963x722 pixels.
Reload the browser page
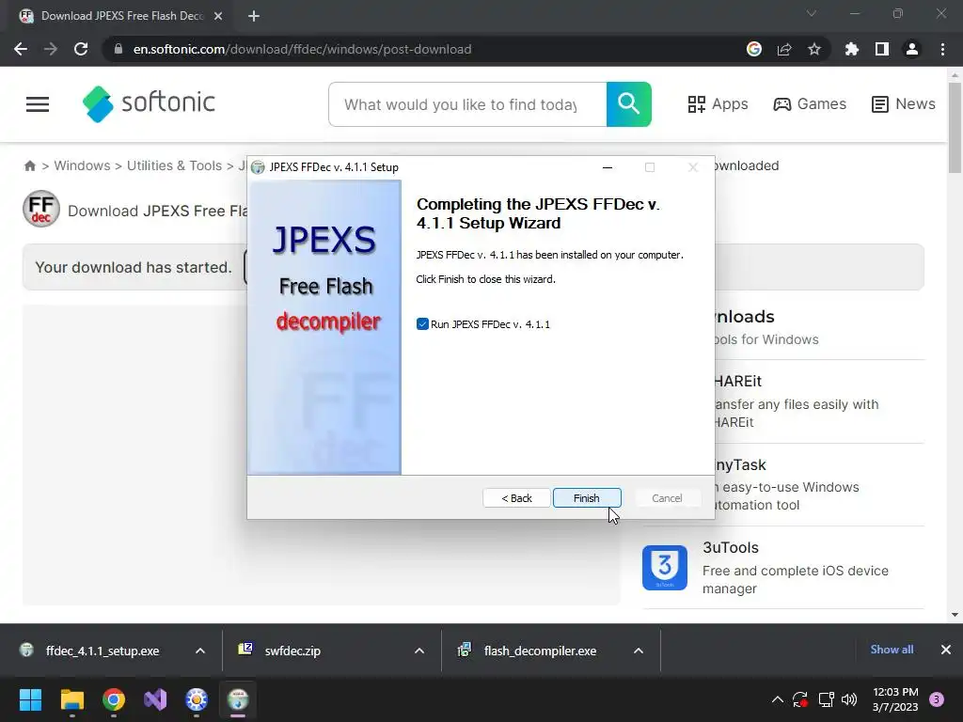click(x=81, y=49)
